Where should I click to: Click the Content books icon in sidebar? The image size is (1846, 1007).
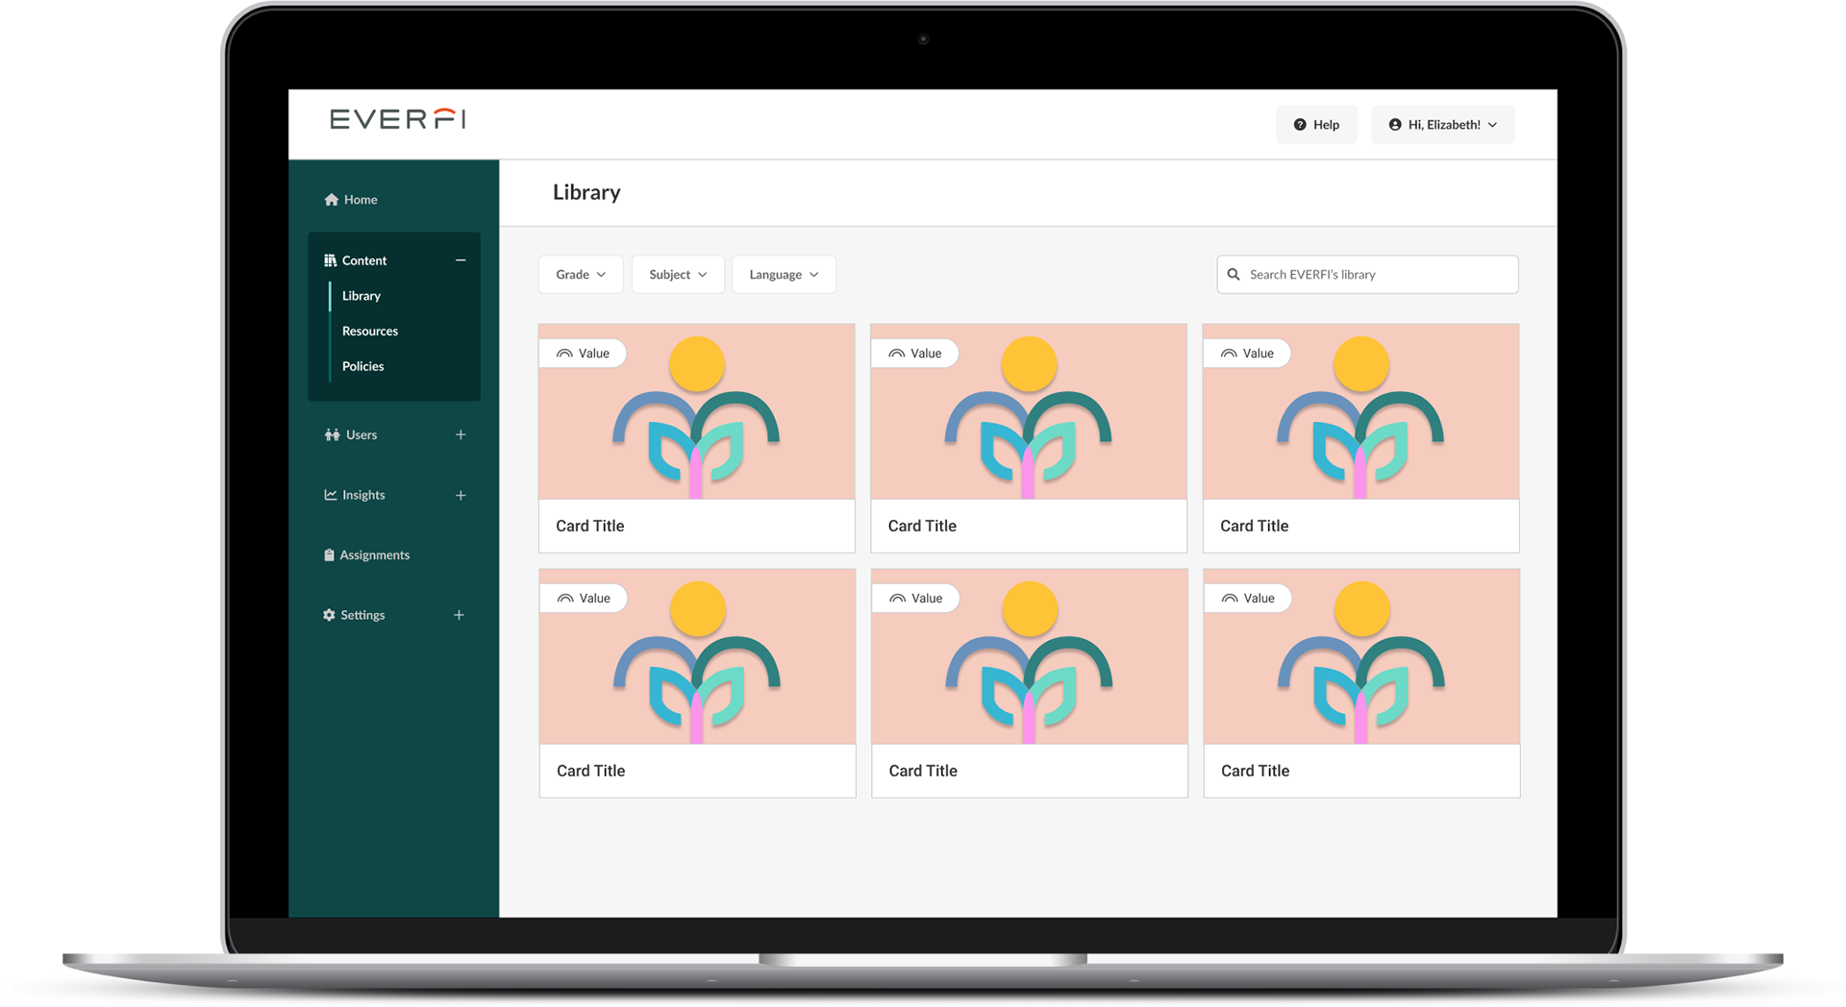[330, 260]
